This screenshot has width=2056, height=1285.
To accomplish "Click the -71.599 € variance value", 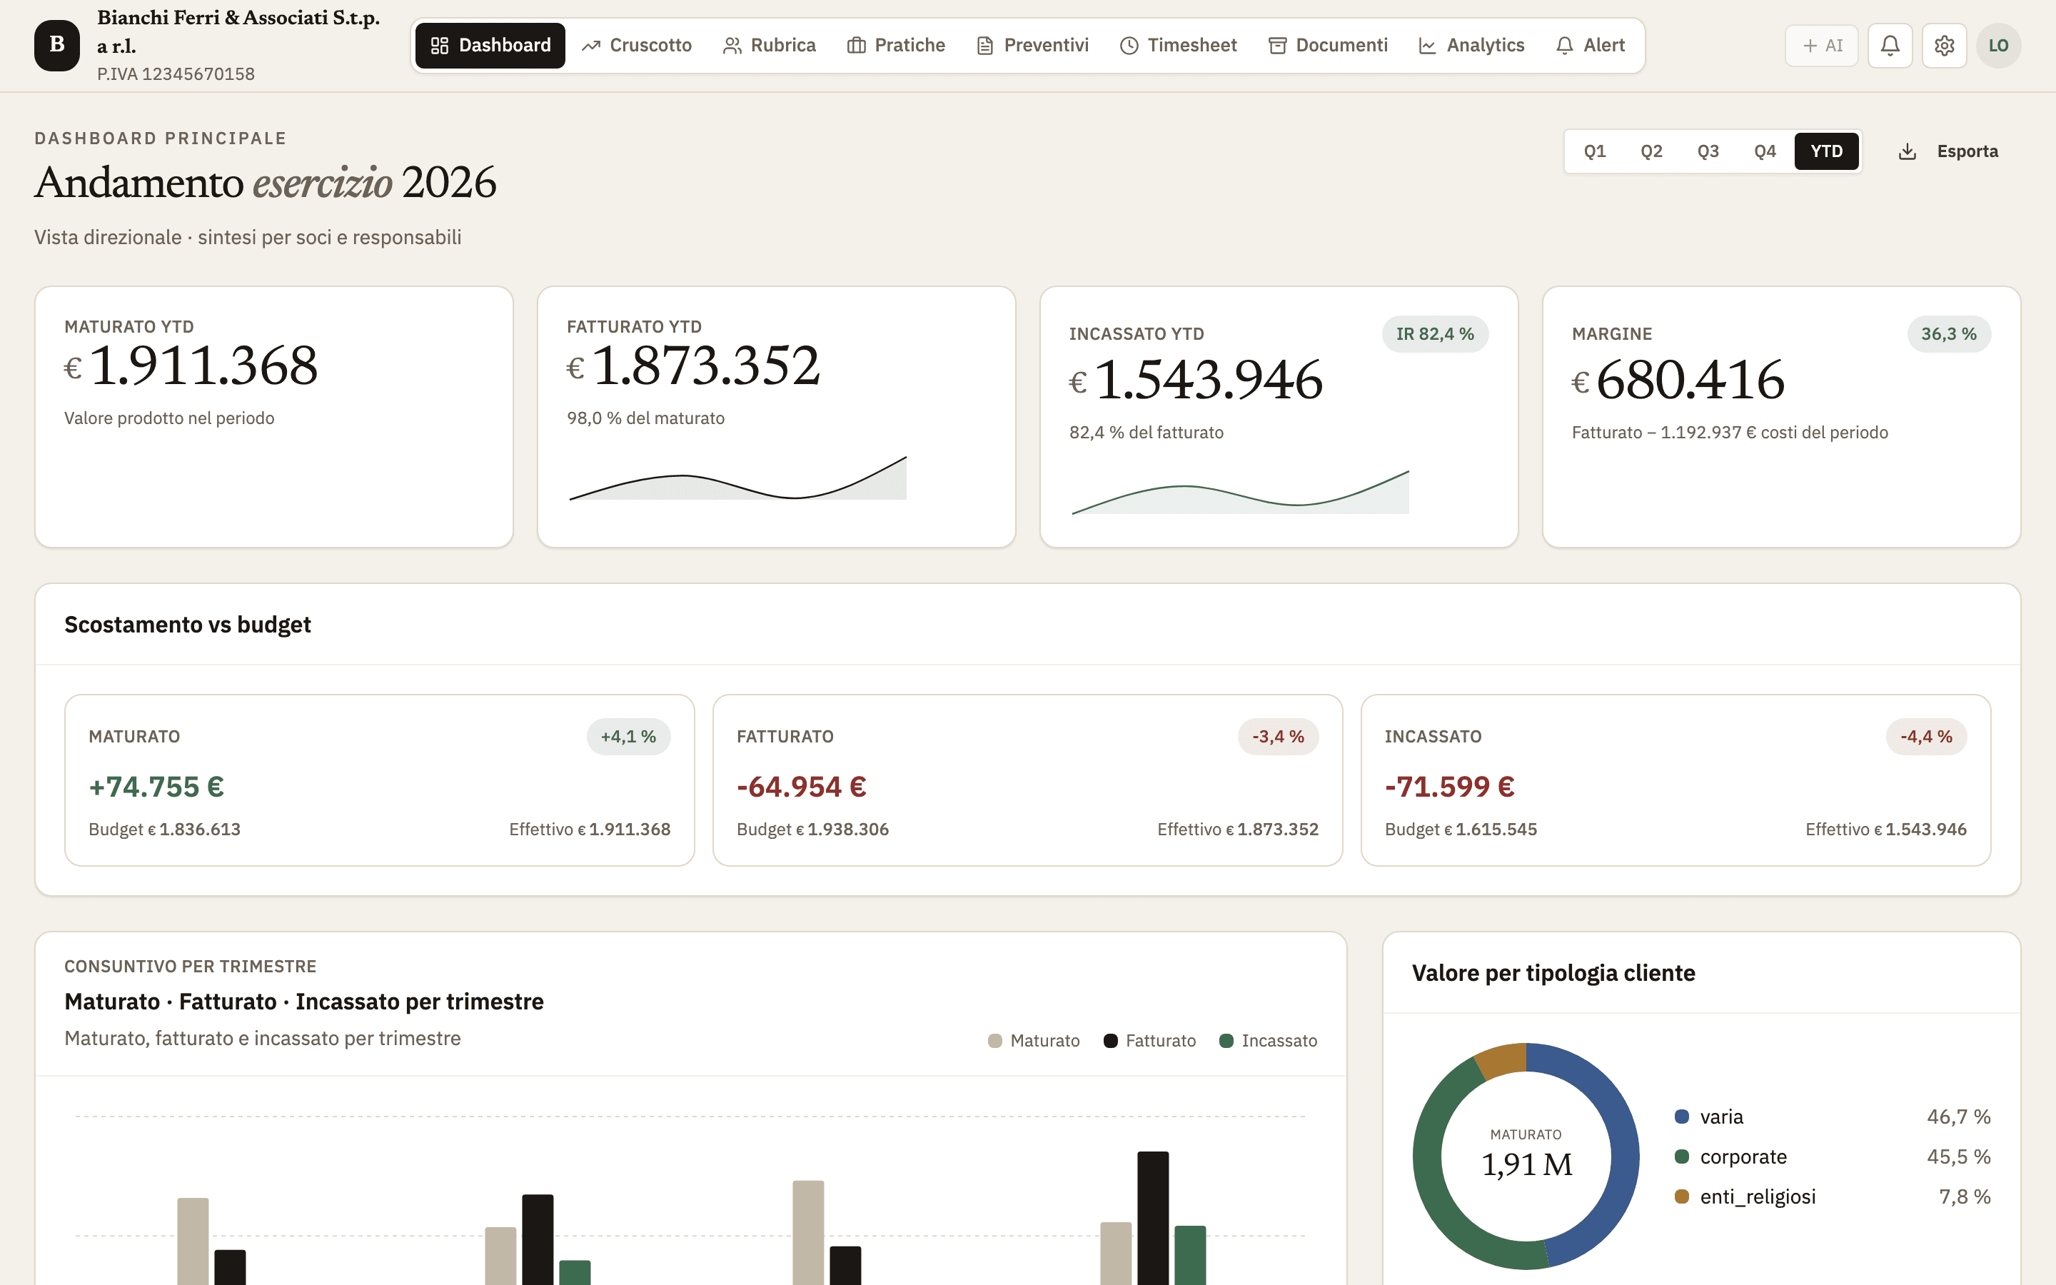I will click(x=1449, y=787).
